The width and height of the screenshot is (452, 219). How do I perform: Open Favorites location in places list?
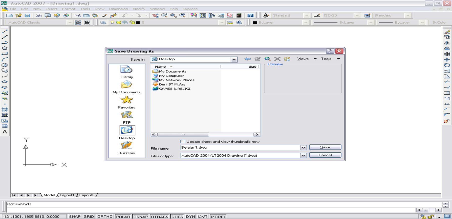[x=127, y=102]
